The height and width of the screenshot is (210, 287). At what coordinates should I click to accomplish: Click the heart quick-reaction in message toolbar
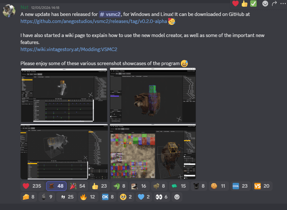coord(235,4)
